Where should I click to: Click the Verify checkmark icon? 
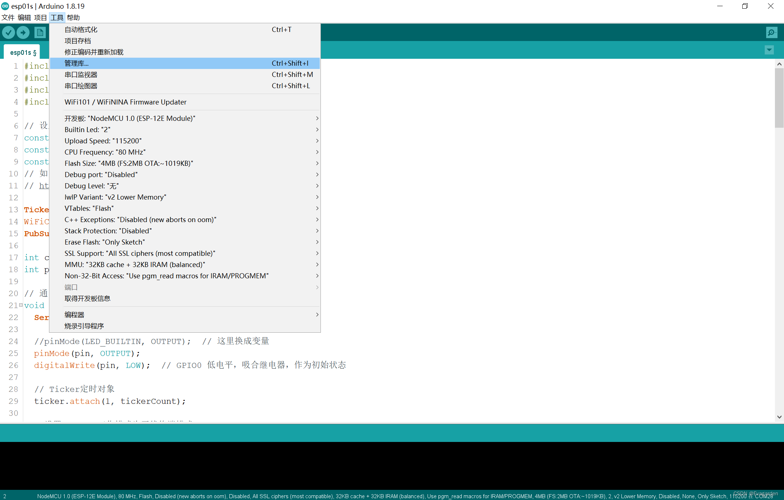(x=8, y=33)
